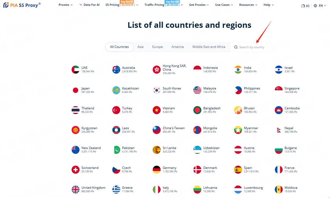Open the S5 Pricing dropdown

pos(122,5)
